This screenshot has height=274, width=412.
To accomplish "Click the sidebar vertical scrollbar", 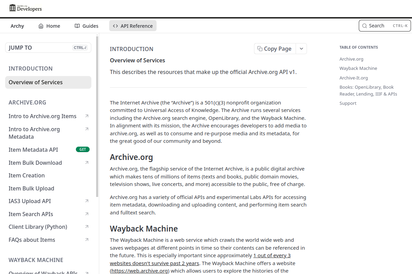I will click(x=97, y=116).
